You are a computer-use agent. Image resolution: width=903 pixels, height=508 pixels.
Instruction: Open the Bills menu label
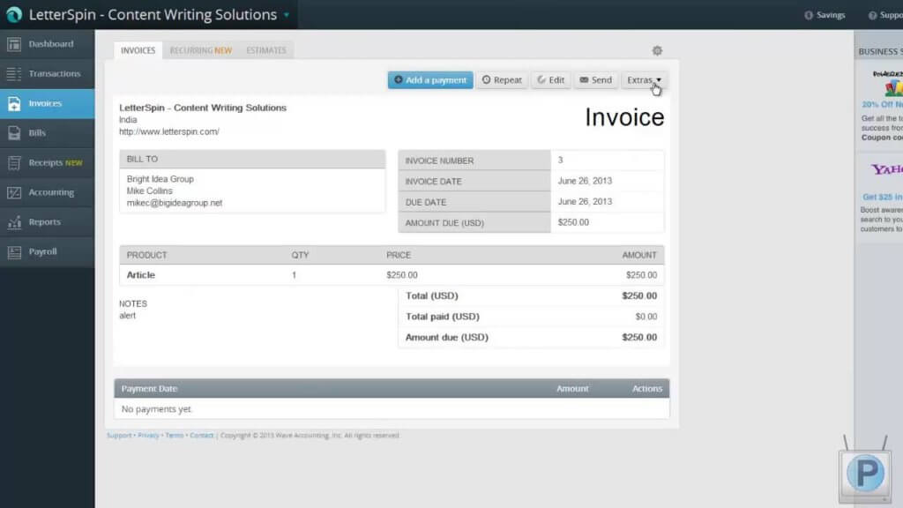tap(37, 133)
